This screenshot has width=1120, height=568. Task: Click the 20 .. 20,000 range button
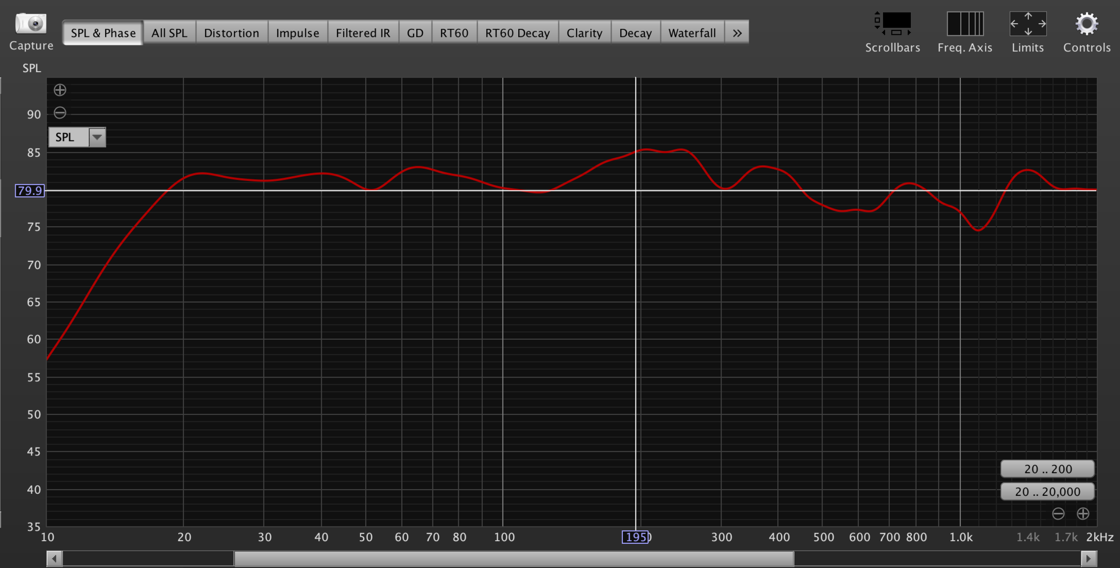[x=1047, y=492]
